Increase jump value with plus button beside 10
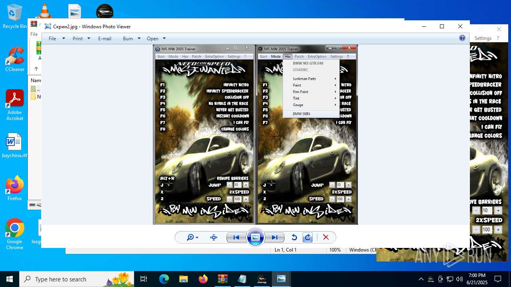 click(x=498, y=210)
